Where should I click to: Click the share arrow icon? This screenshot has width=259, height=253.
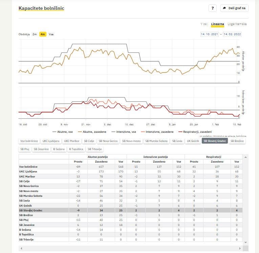[x=224, y=8]
